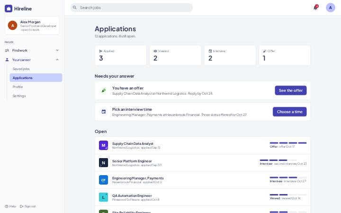
Task: Open Find work in the sidebar
Action: (x=32, y=50)
